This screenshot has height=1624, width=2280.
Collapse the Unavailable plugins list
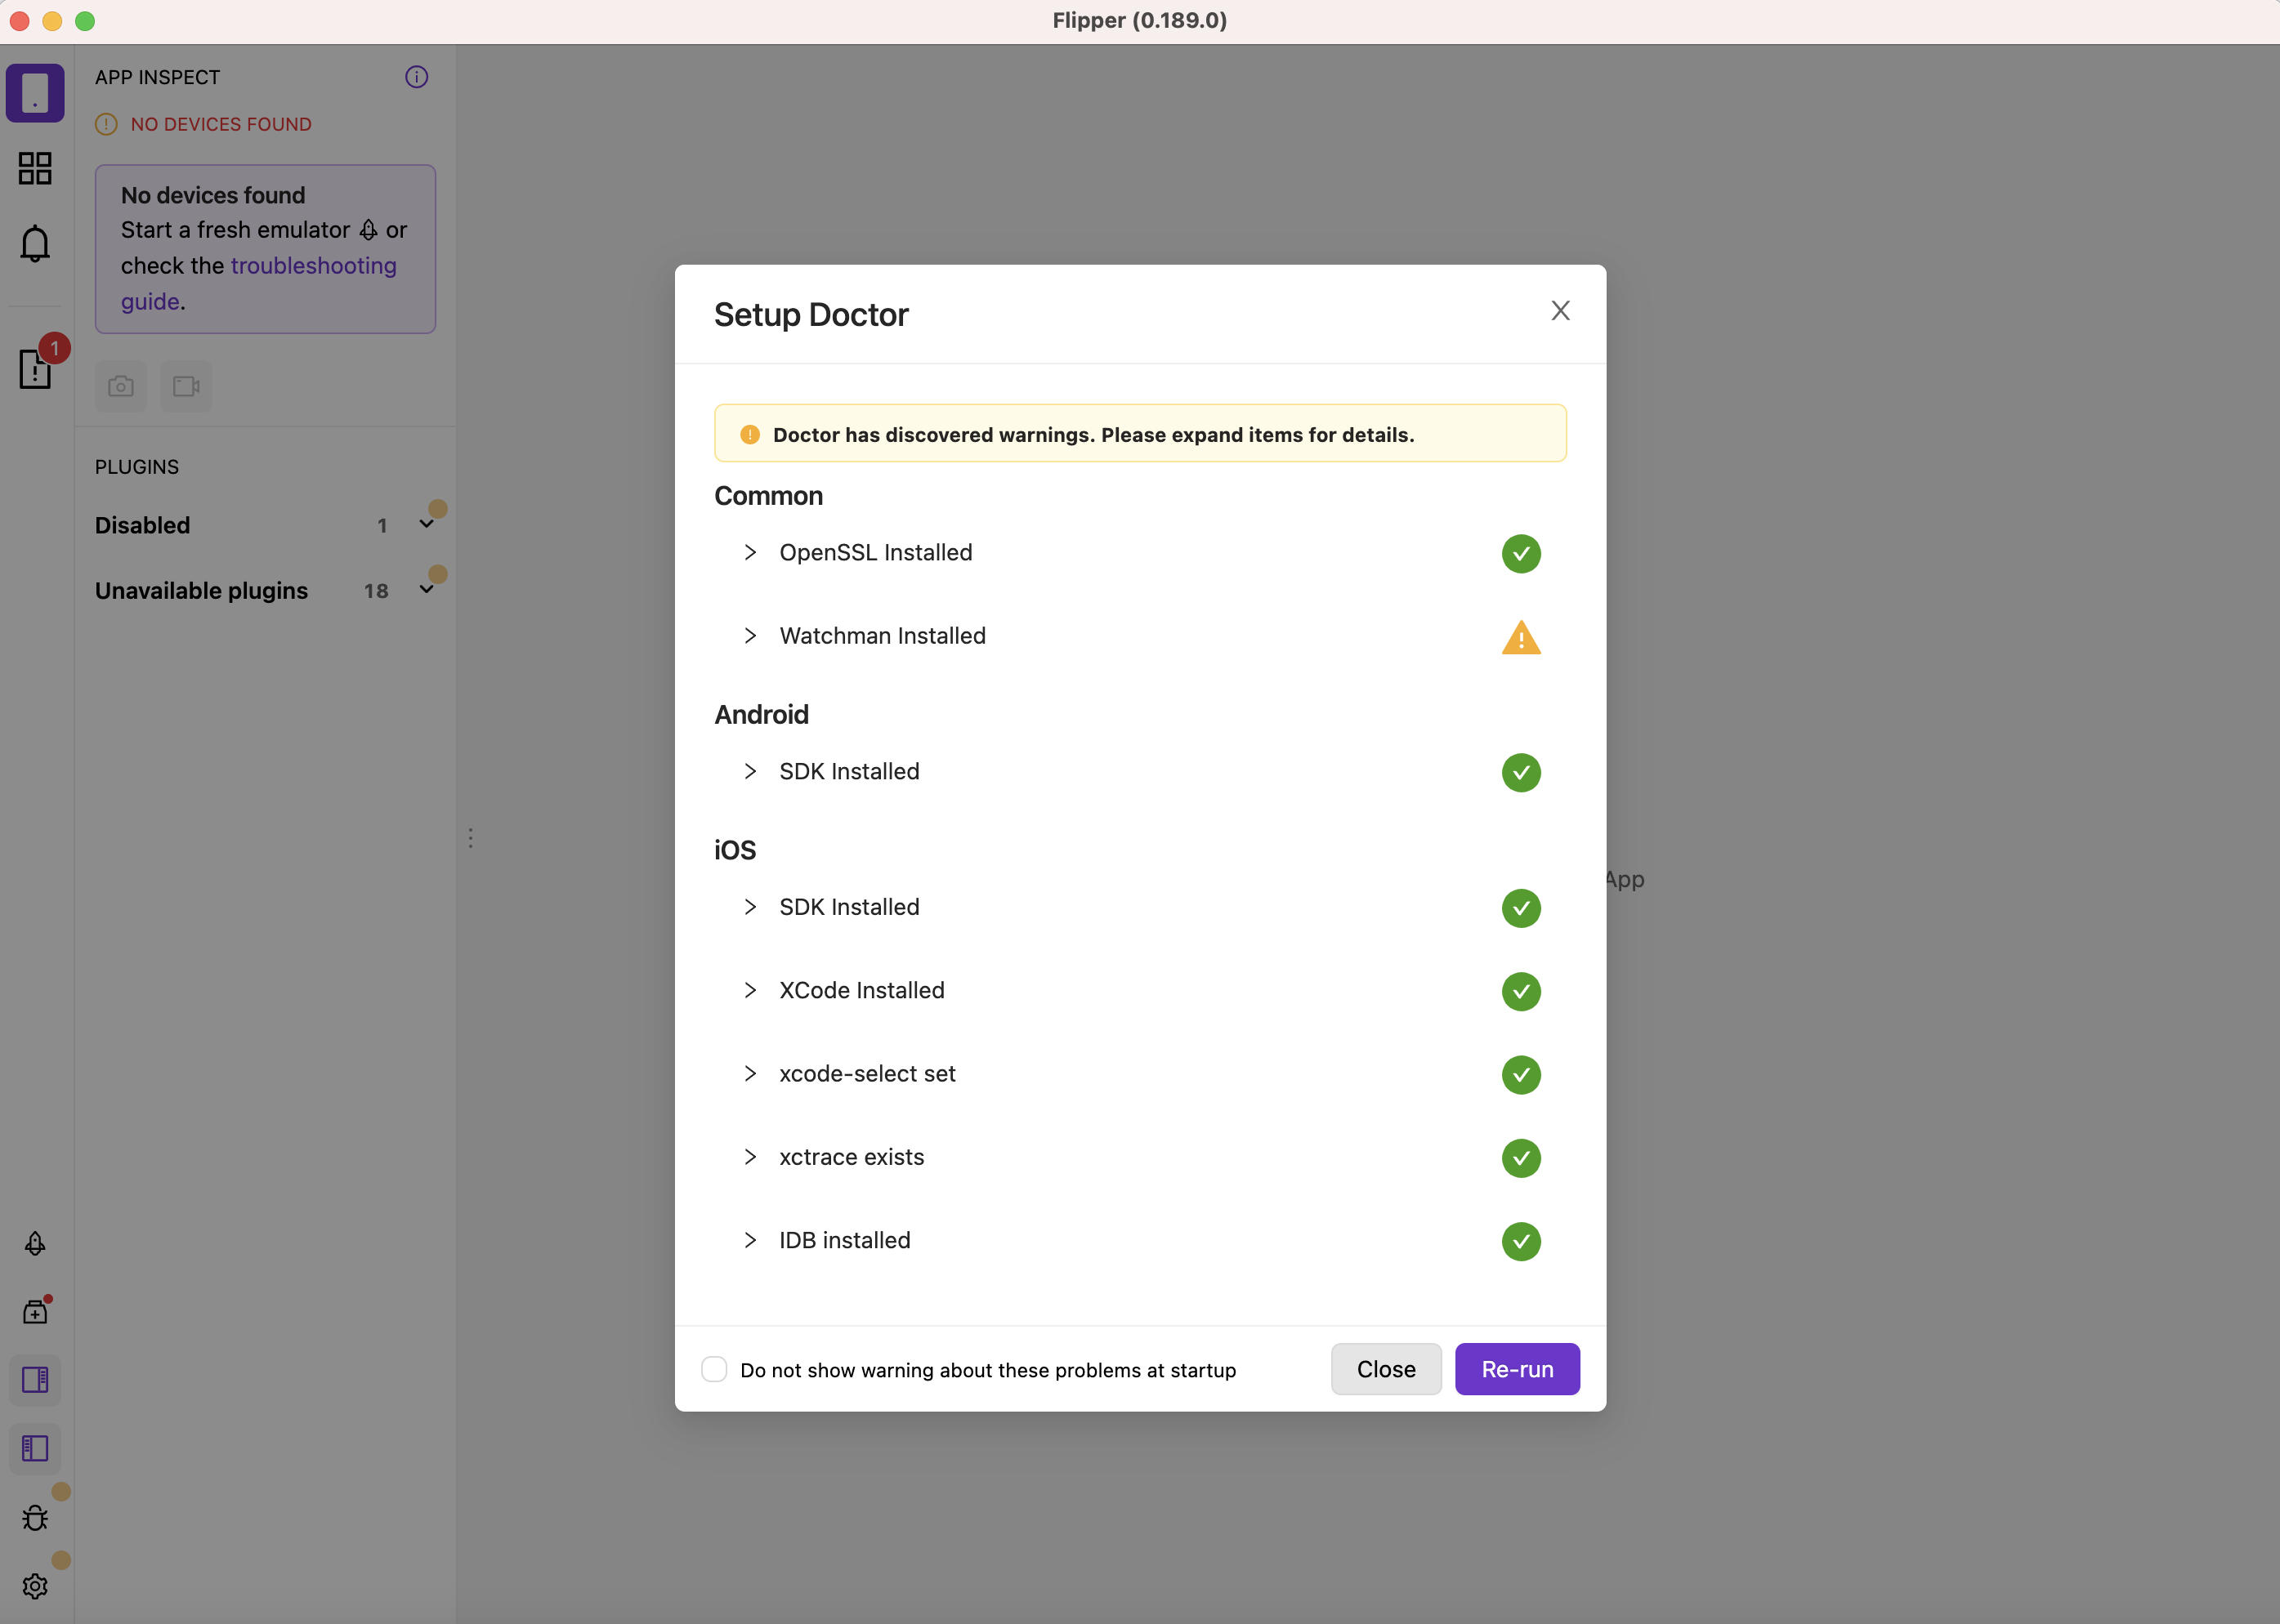pyautogui.click(x=427, y=590)
